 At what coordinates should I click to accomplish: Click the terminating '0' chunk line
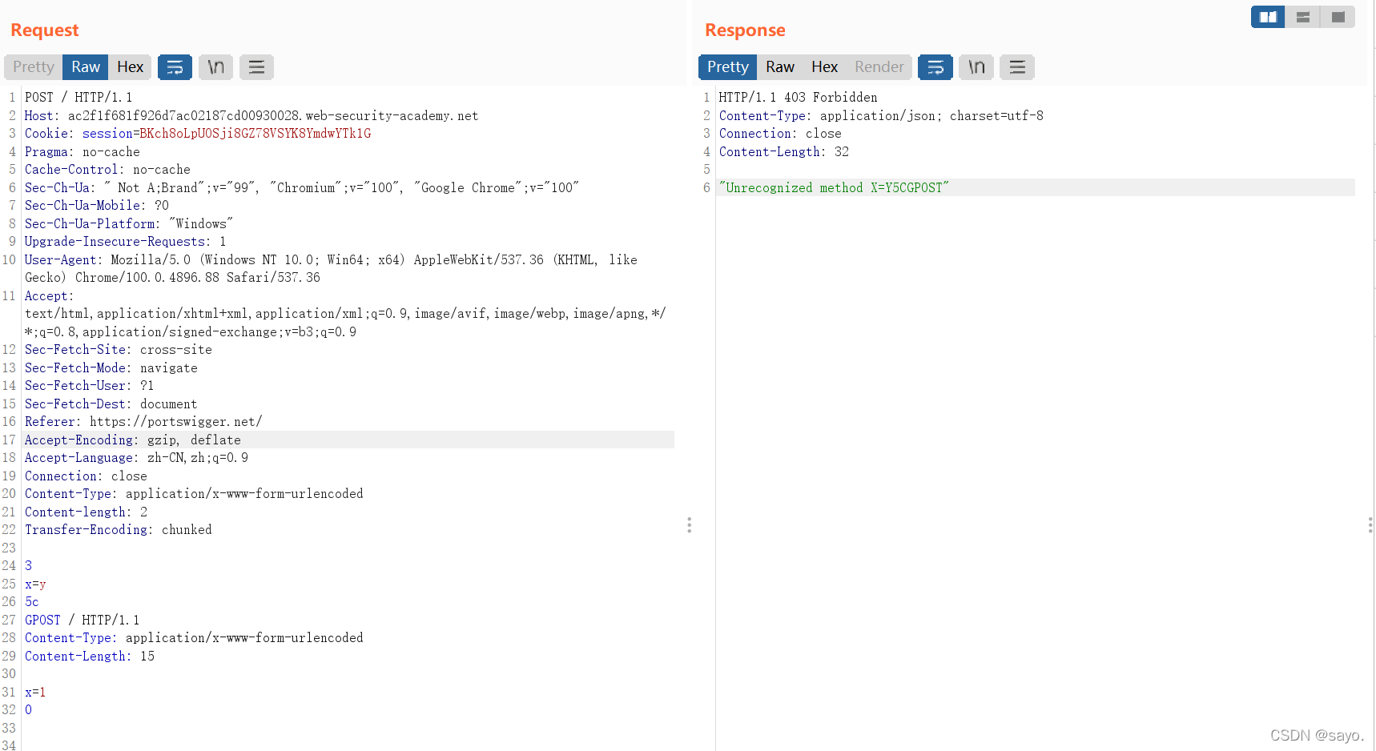29,710
